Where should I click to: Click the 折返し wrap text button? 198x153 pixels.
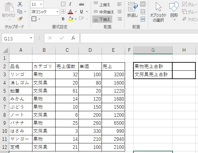[132, 10]
